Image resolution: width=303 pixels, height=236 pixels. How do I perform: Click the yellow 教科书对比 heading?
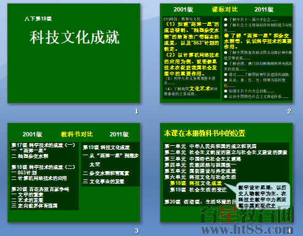point(77,134)
